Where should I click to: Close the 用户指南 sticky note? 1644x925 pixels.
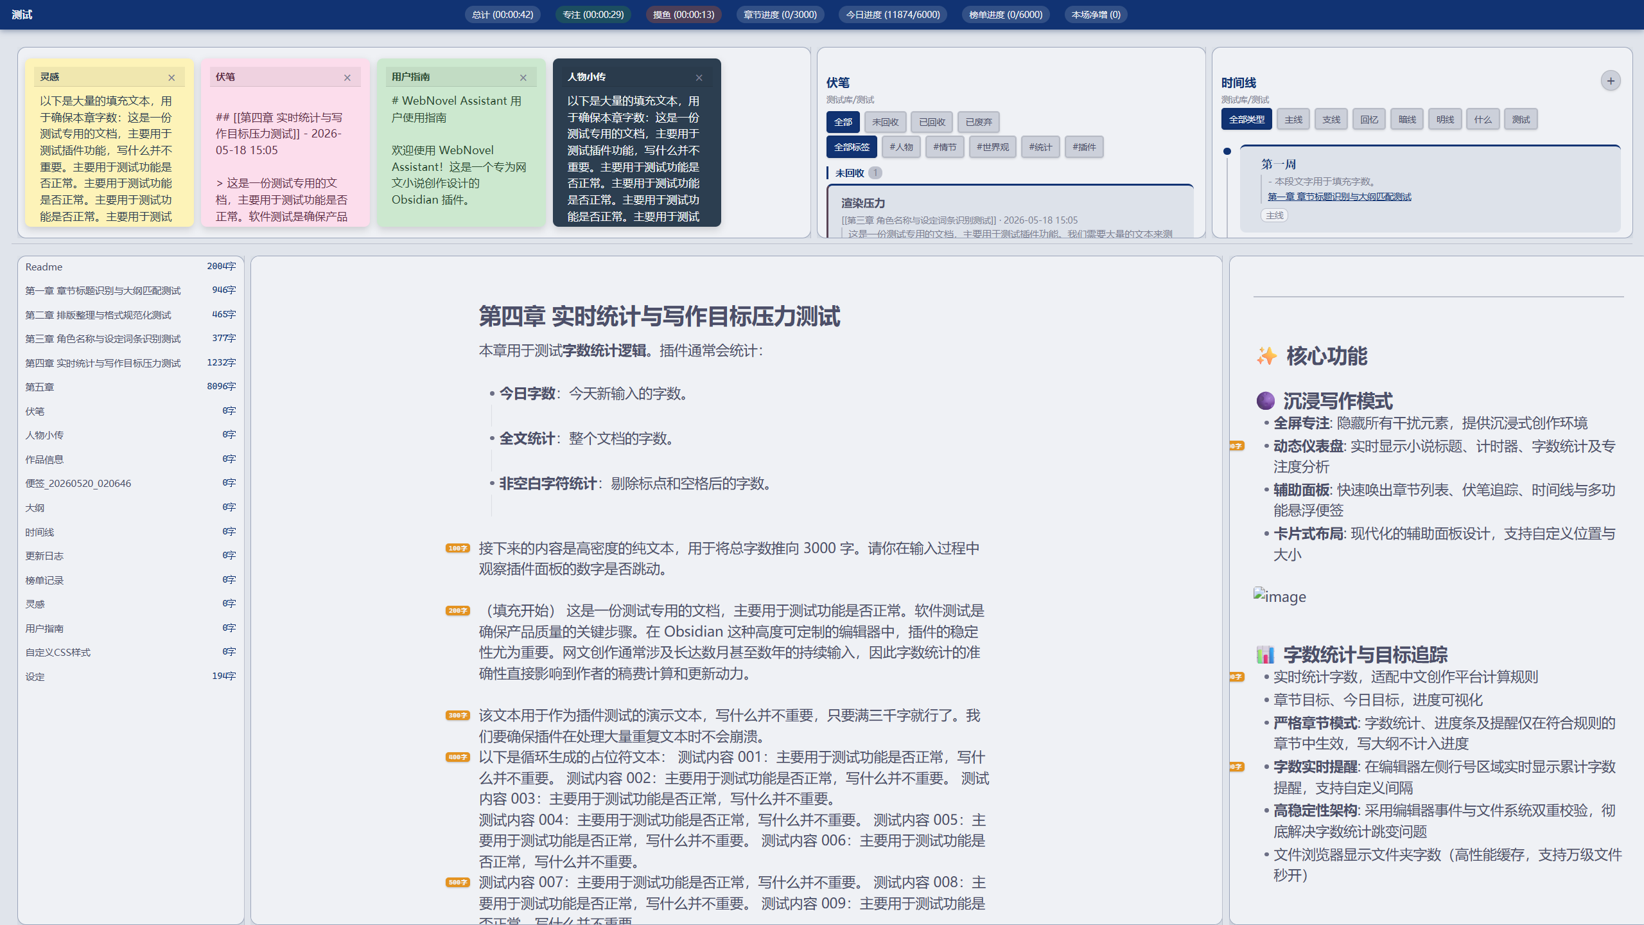523,78
